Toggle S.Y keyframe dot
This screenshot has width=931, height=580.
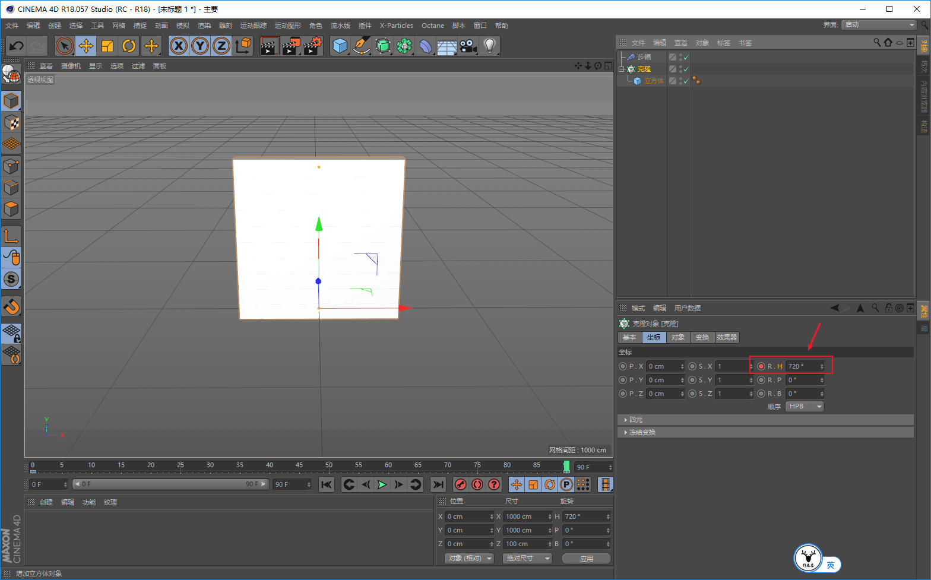click(692, 380)
